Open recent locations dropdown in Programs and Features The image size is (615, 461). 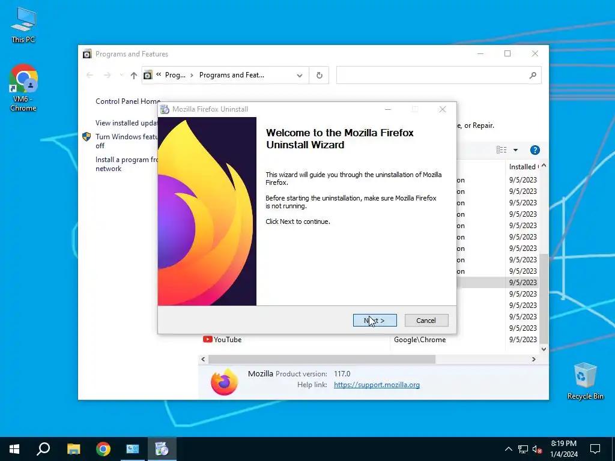[x=121, y=75]
